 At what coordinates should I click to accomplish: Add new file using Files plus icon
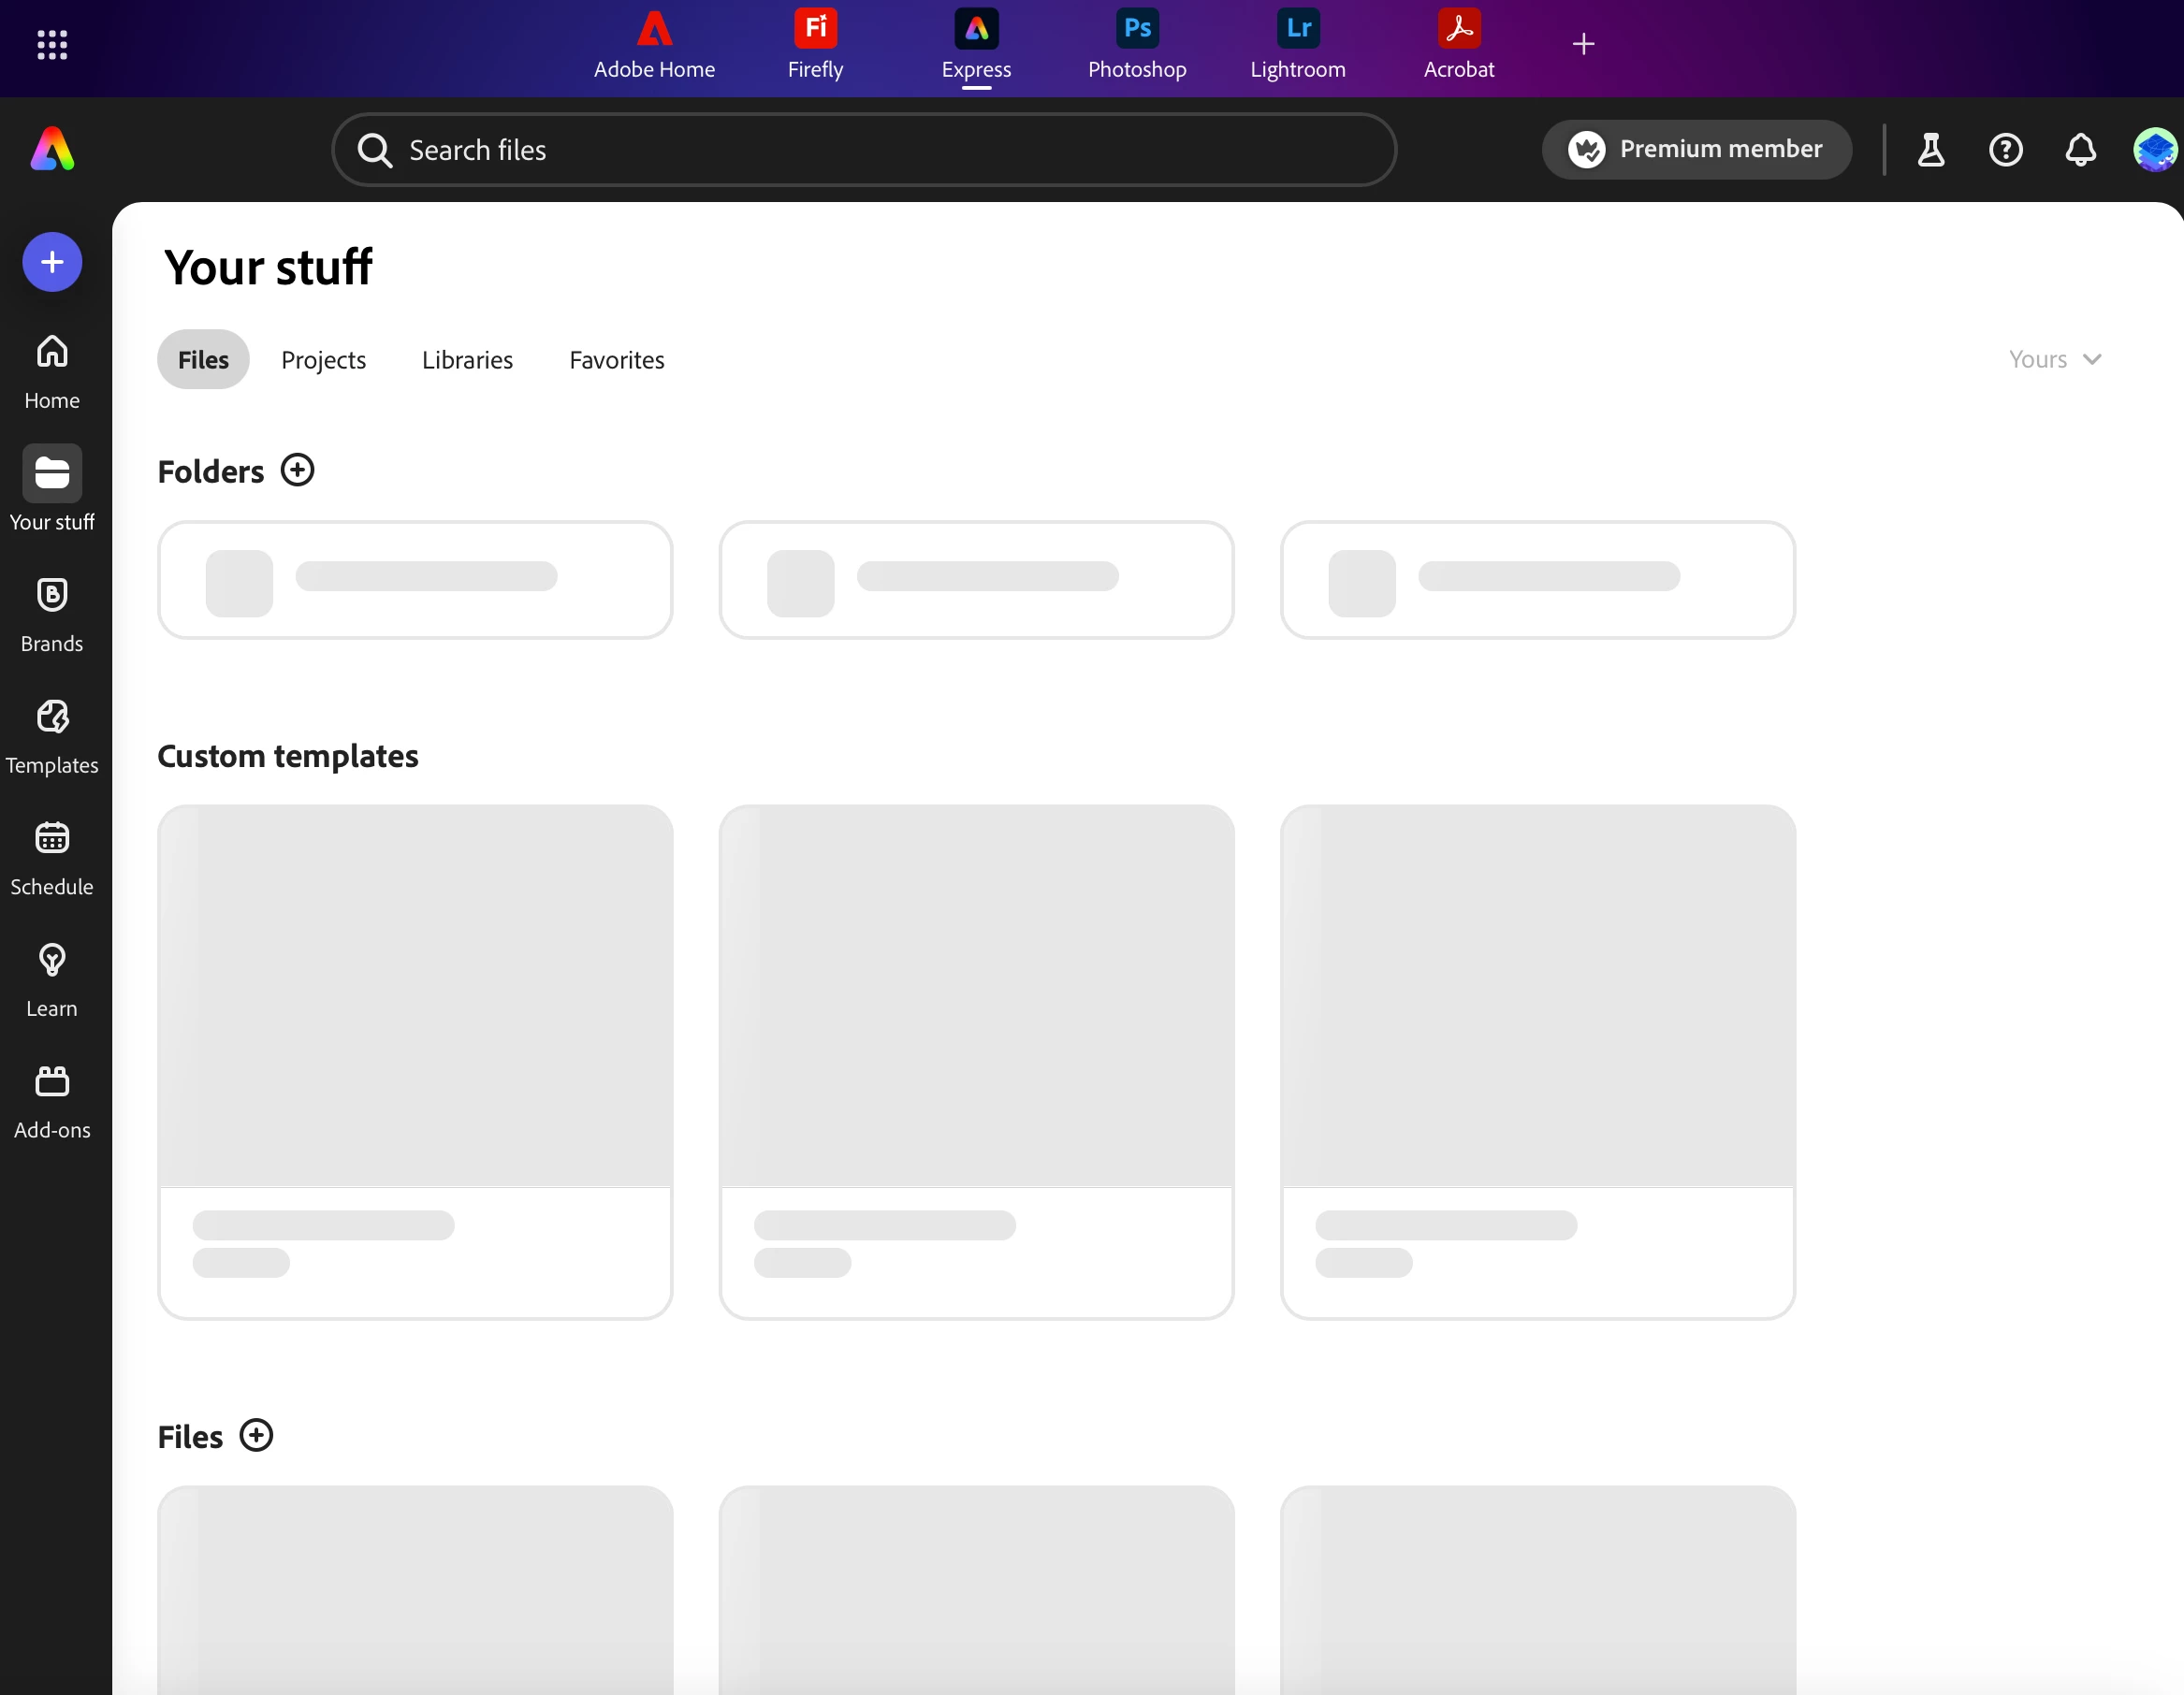tap(256, 1435)
